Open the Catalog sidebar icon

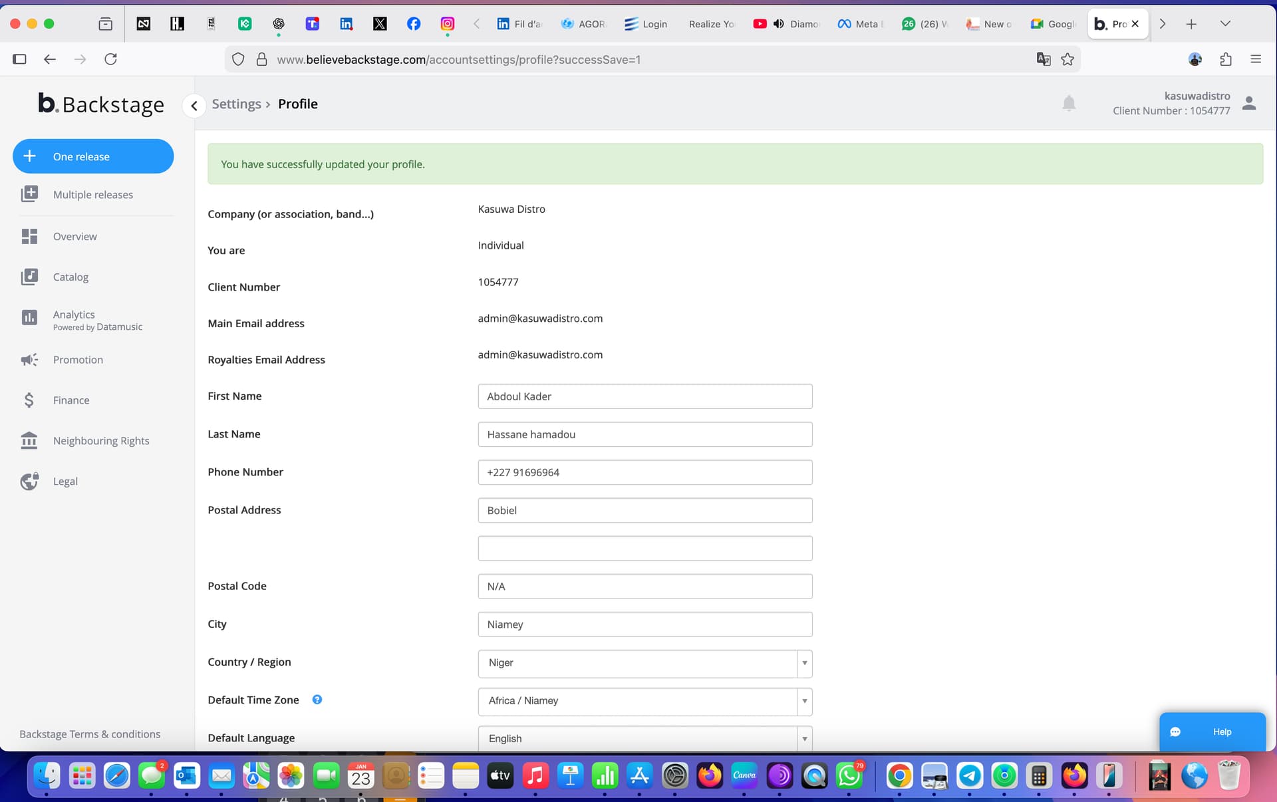(29, 277)
